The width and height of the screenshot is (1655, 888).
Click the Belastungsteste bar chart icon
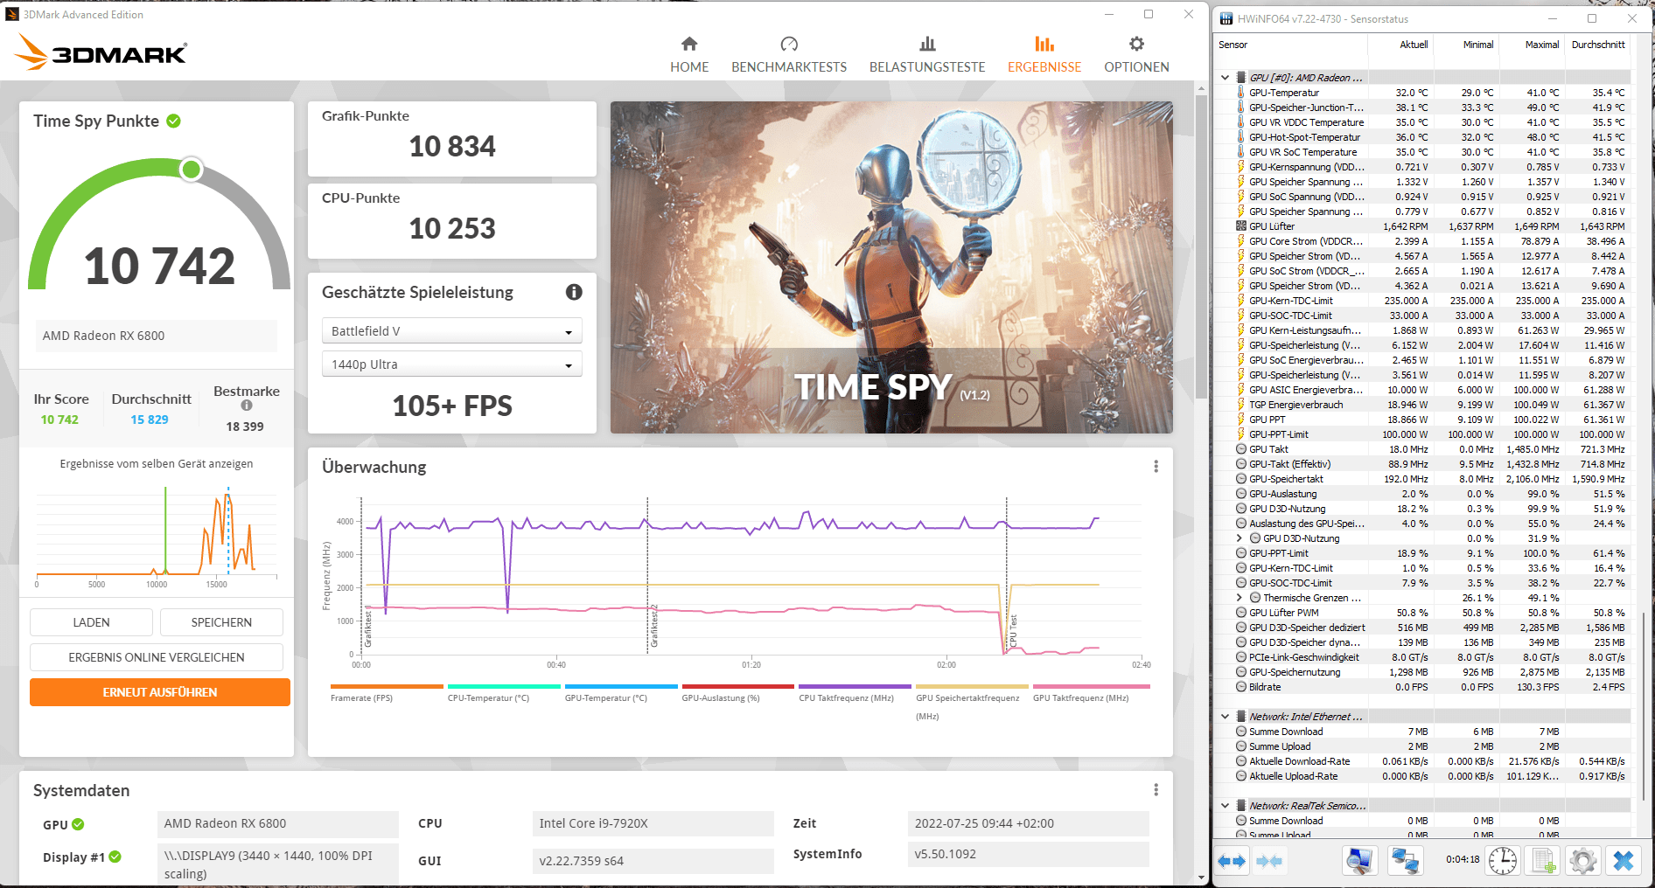click(927, 44)
